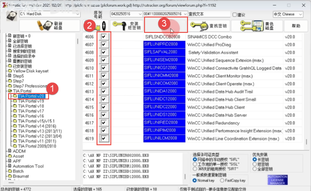Select the 短密钥 priority radio button

255,164
